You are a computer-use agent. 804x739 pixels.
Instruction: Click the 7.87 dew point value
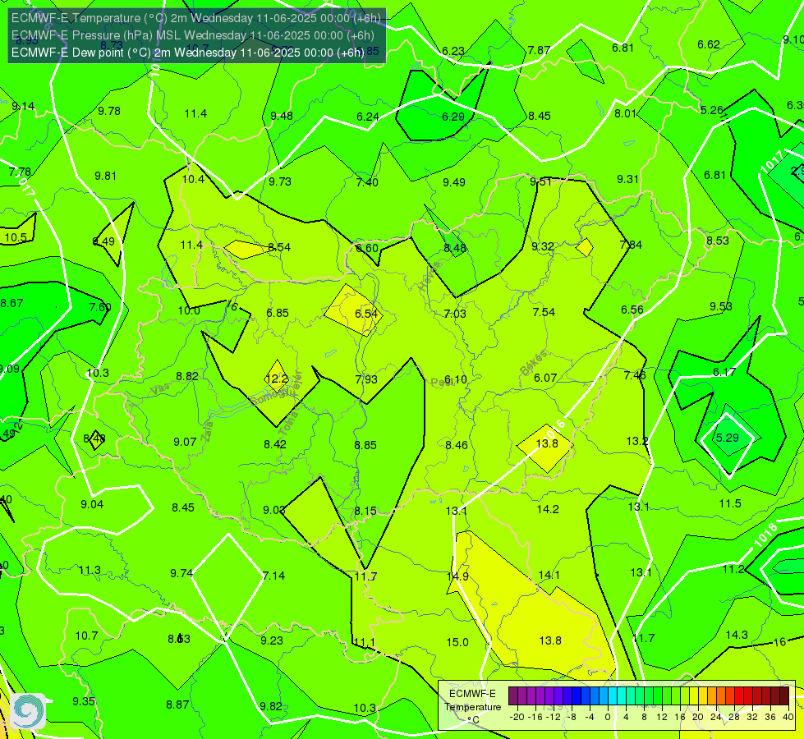[539, 50]
